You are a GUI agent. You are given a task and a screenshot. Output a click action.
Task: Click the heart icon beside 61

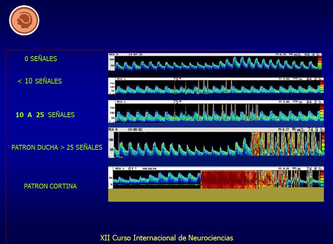coord(136,169)
